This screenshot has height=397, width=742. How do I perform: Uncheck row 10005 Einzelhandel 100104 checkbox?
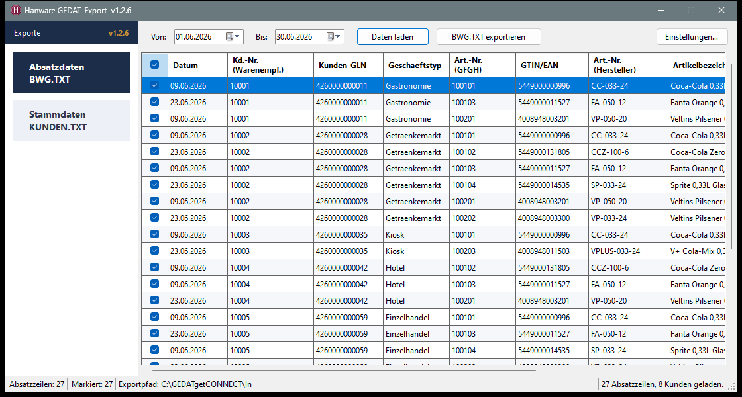(155, 350)
